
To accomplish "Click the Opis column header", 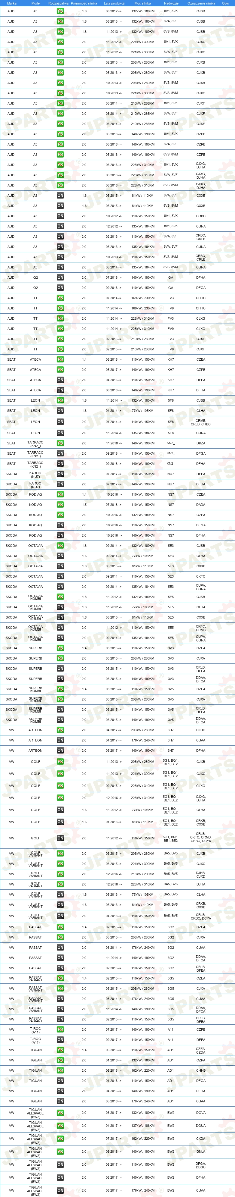I will pos(225,3).
